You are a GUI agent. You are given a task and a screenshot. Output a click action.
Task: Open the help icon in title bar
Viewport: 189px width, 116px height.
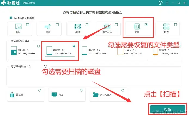(x=161, y=3)
